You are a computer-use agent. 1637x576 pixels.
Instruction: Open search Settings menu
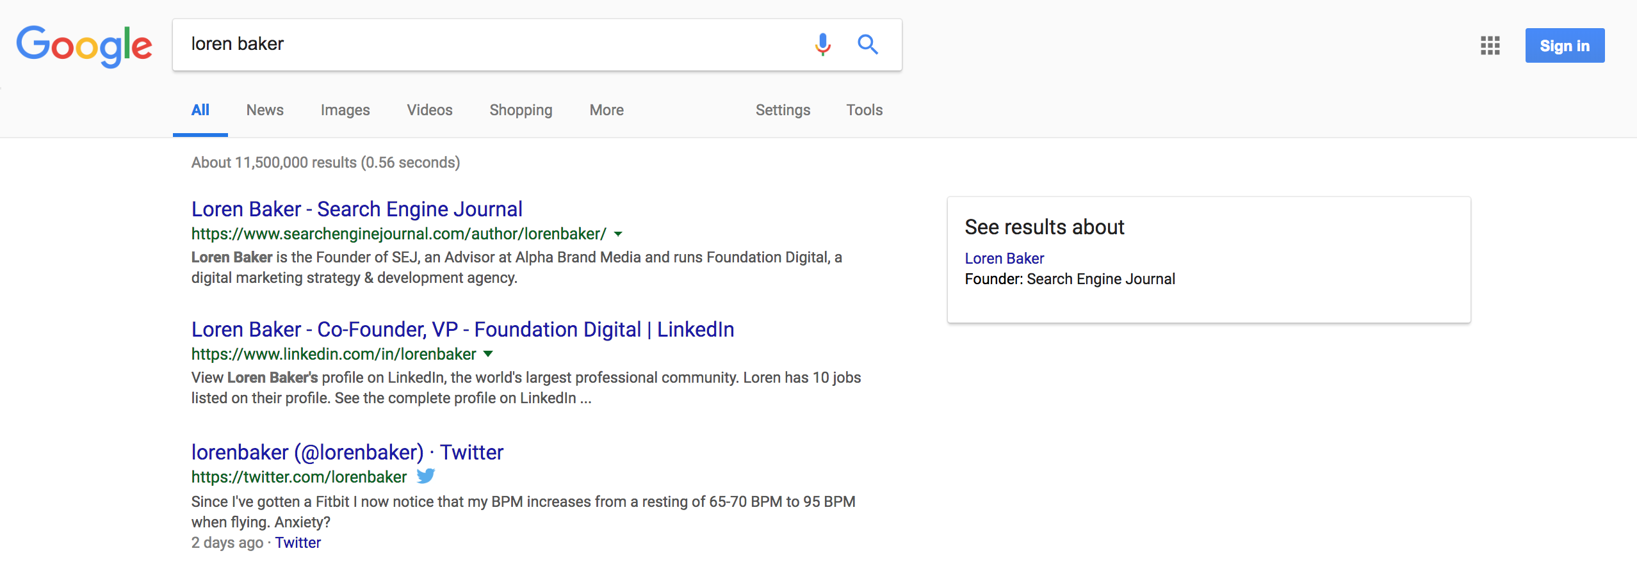(x=783, y=110)
